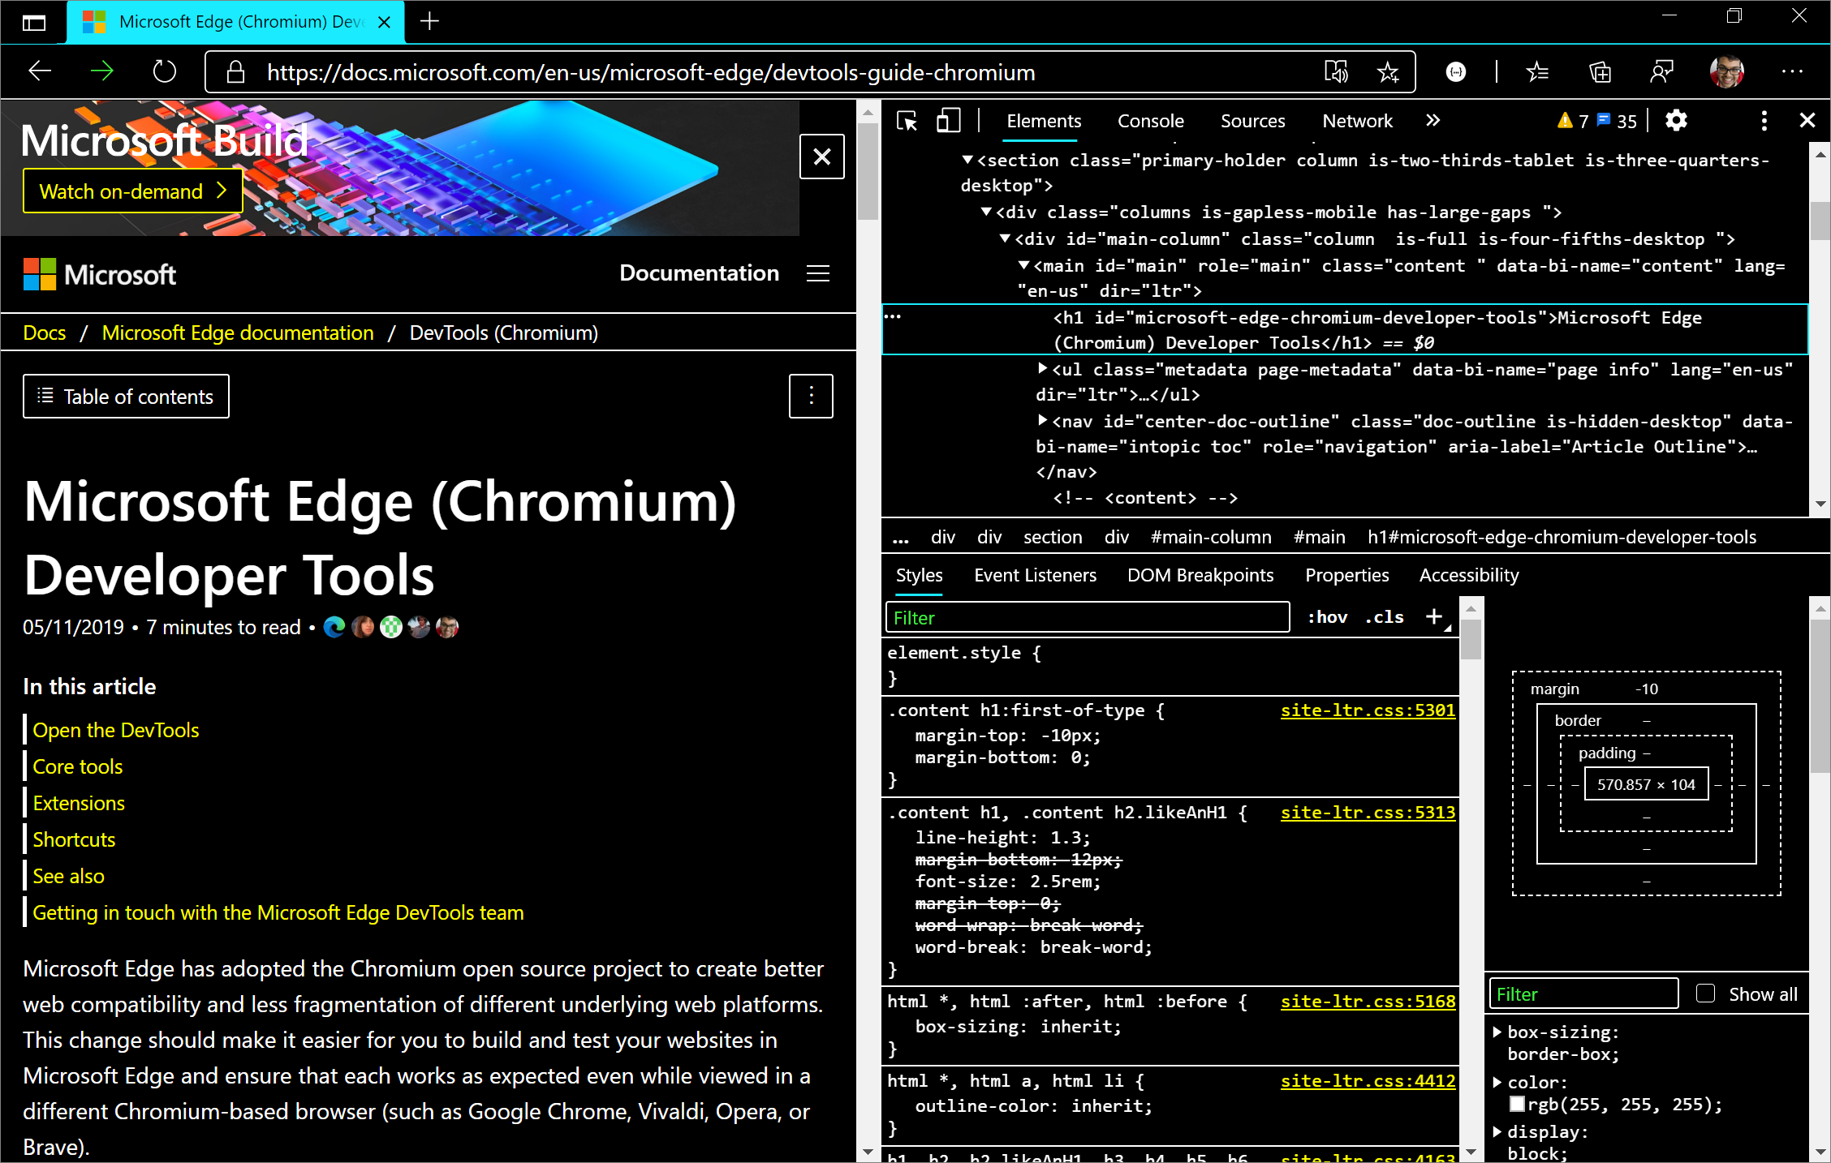Click the Table of contents button

pyautogui.click(x=126, y=396)
